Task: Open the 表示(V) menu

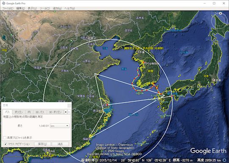Action: click(32, 8)
